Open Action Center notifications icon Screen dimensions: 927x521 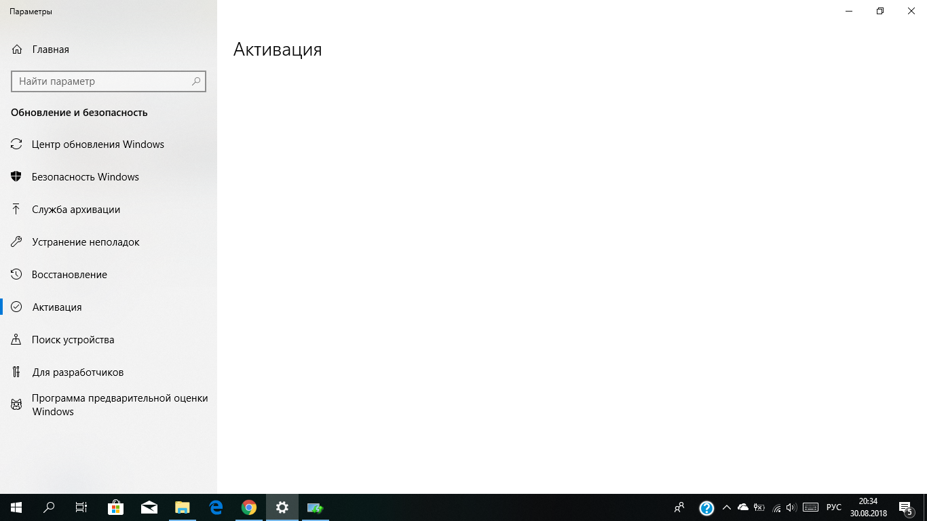pyautogui.click(x=906, y=507)
